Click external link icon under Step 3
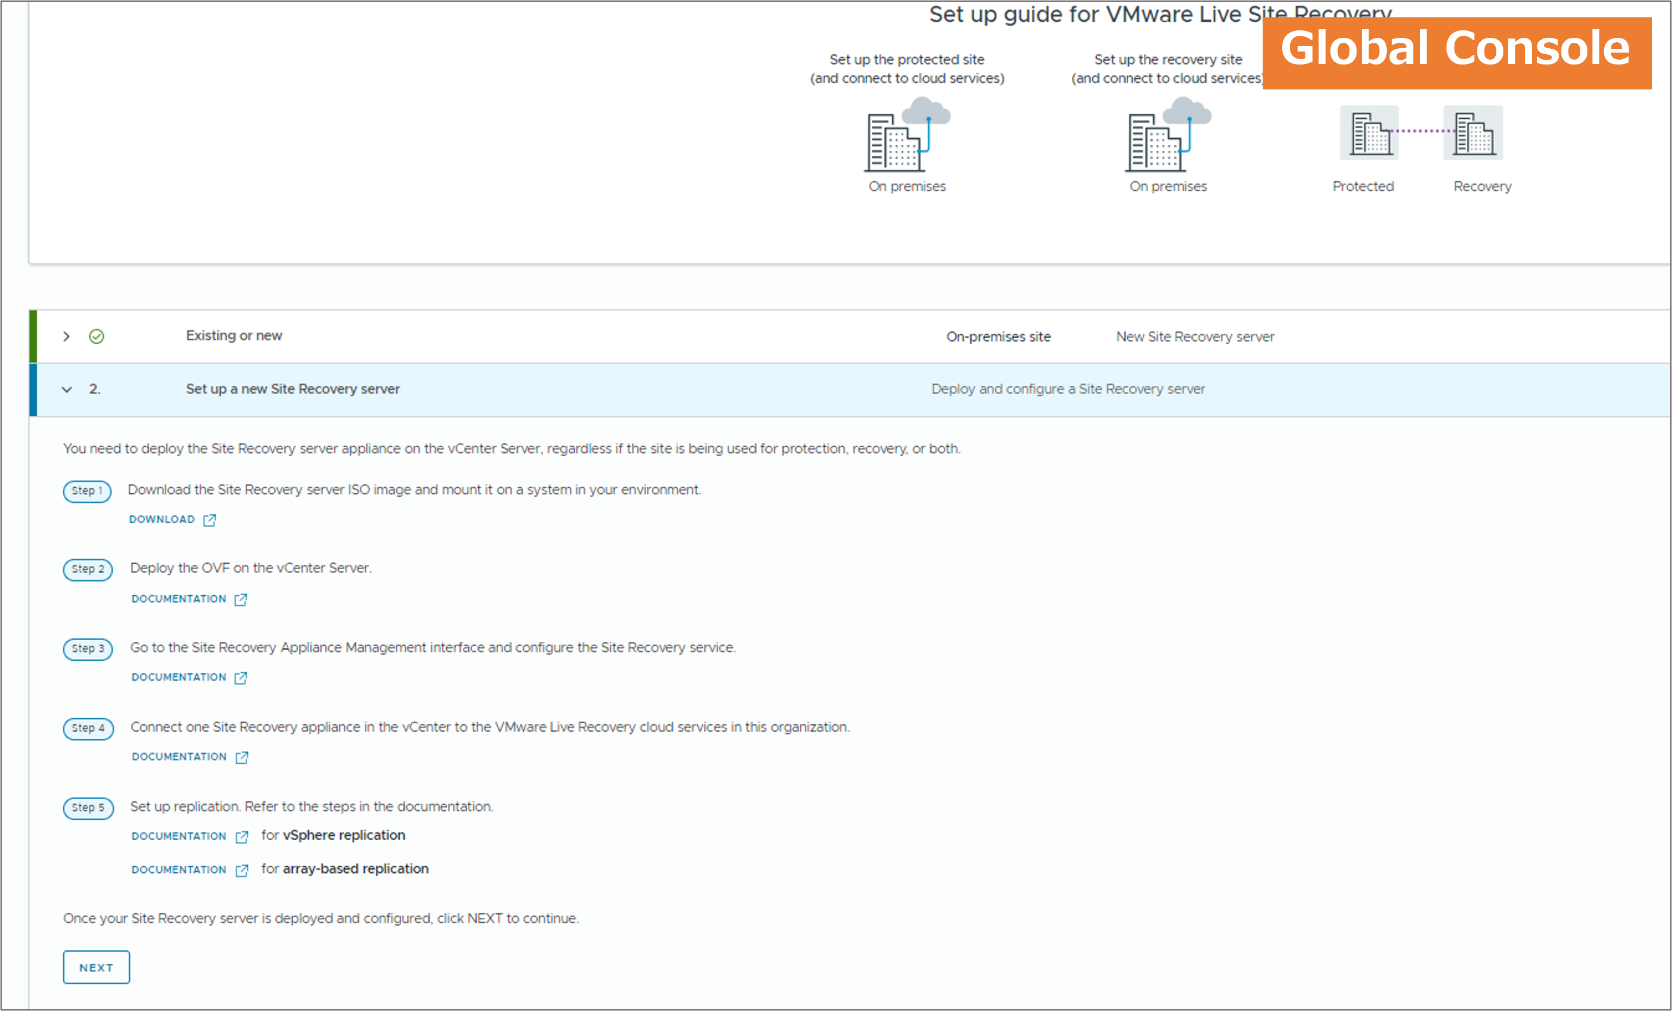 pos(241,678)
